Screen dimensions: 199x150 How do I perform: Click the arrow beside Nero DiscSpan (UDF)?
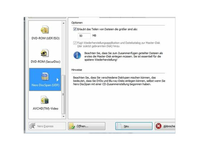pos(58,80)
